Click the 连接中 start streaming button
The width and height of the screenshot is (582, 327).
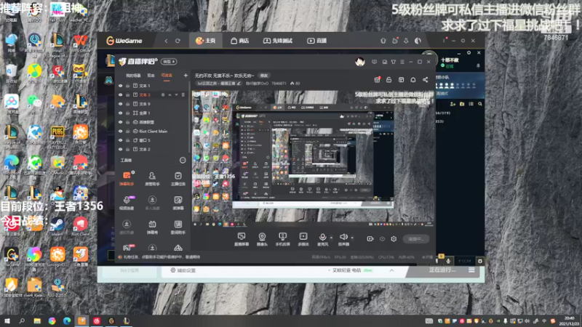[415, 239]
